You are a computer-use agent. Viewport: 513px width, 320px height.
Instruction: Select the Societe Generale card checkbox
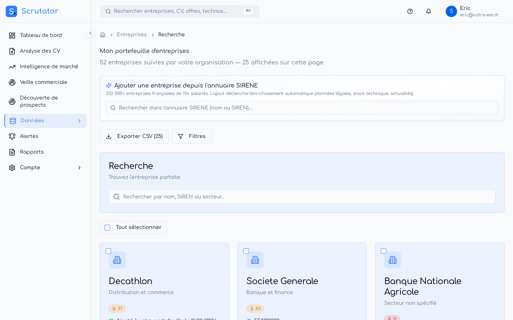pos(246,251)
